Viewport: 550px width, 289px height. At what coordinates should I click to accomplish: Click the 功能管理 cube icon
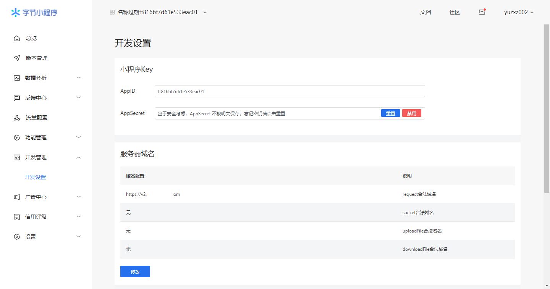(16, 137)
